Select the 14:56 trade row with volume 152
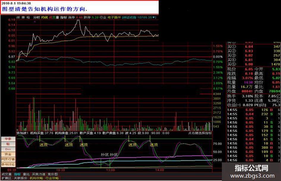The width and height of the screenshot is (281, 181). coord(254,135)
